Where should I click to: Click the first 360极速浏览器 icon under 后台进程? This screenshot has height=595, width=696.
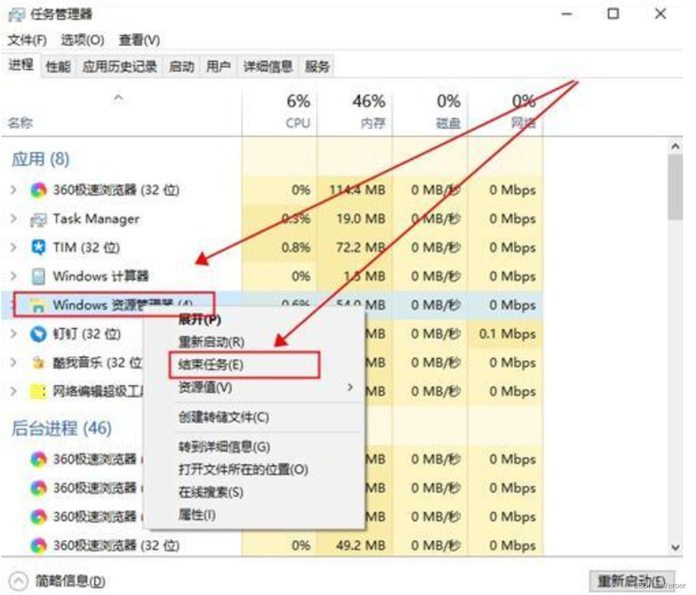pos(39,459)
